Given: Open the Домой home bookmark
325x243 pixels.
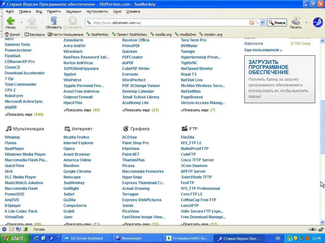Looking at the screenshot, I should (12, 34).
